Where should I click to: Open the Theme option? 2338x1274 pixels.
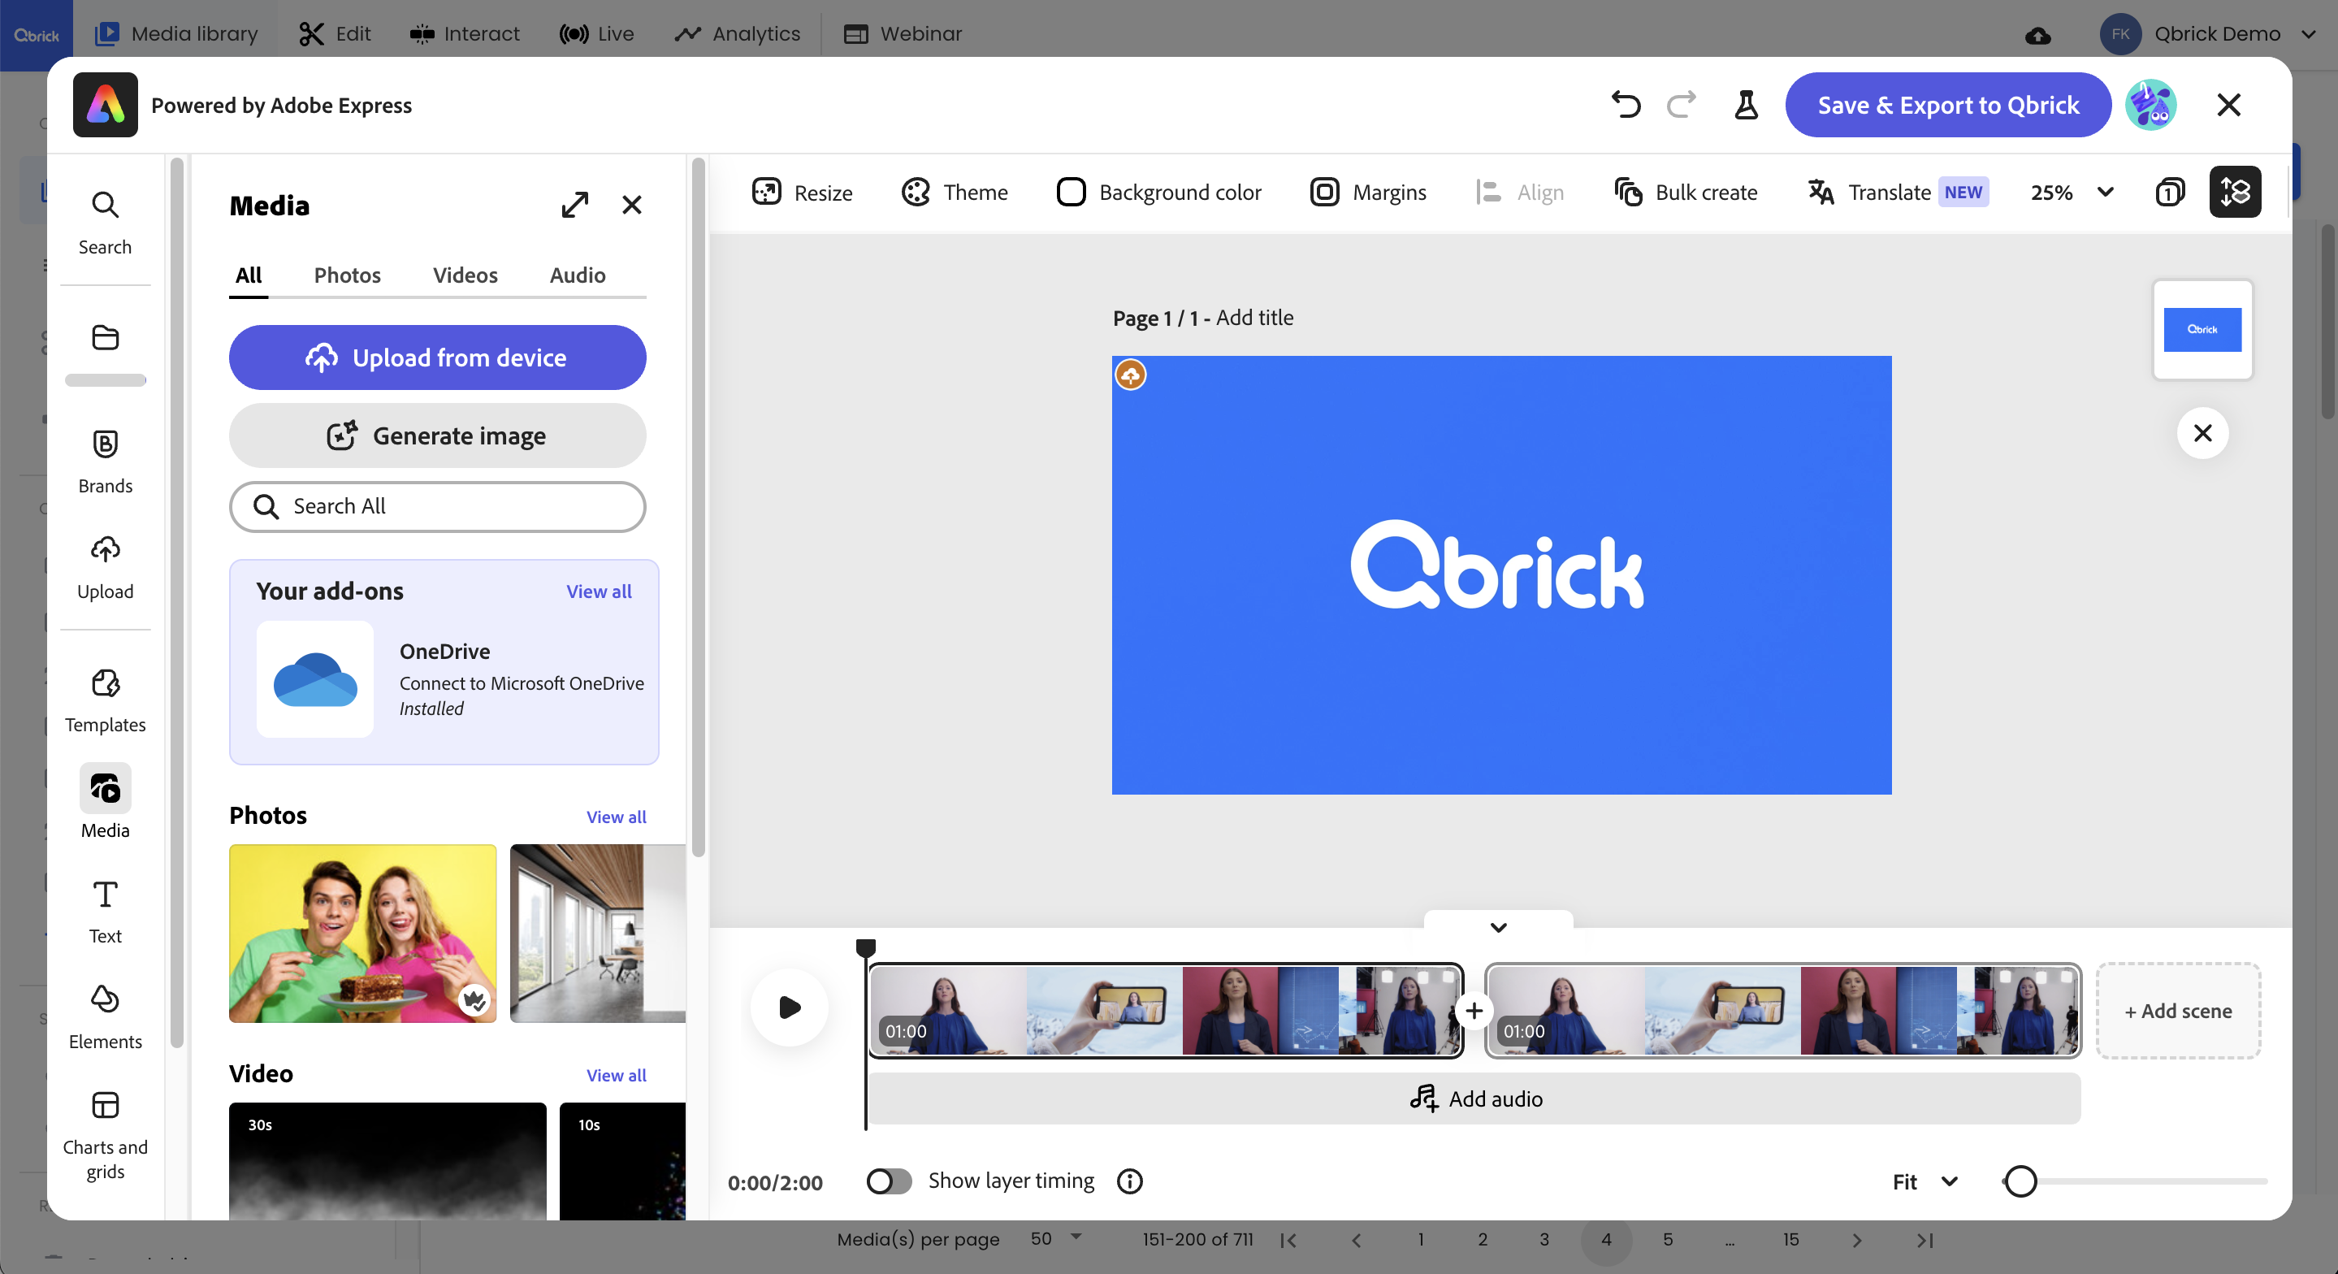pyautogui.click(x=955, y=193)
